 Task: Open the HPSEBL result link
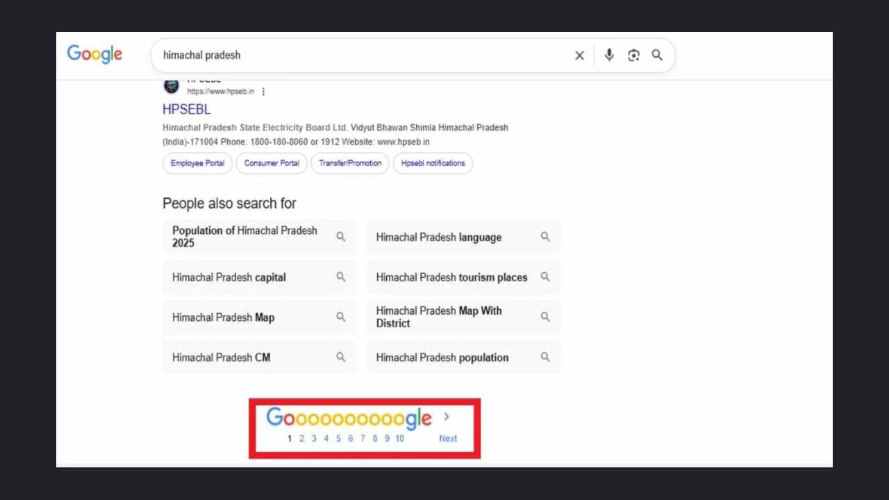(x=186, y=109)
